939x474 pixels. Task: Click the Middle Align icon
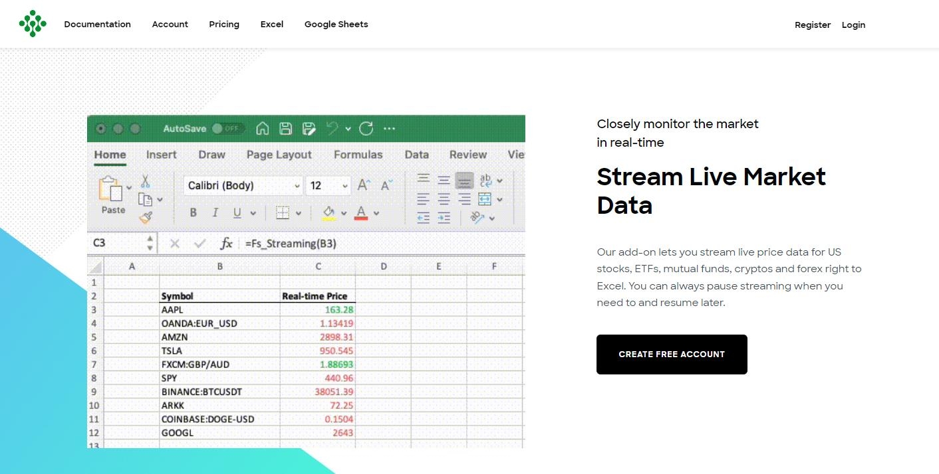click(444, 179)
